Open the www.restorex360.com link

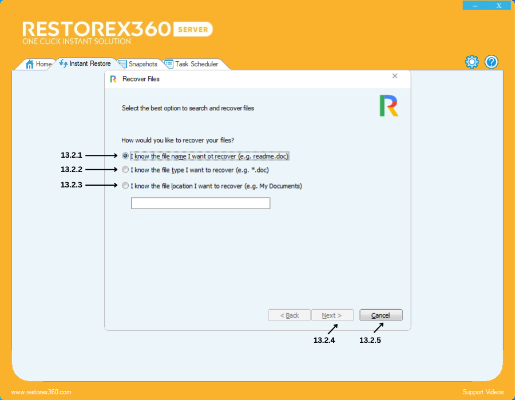[41, 392]
